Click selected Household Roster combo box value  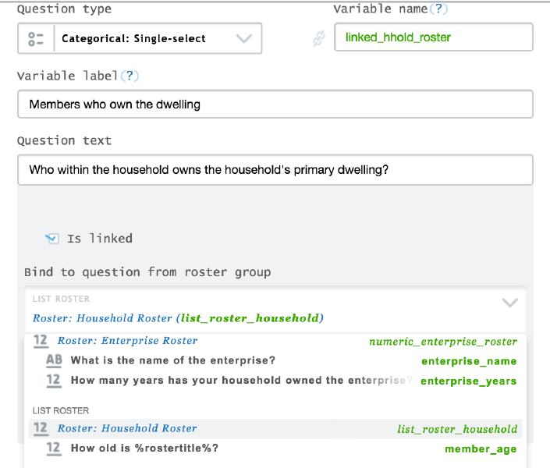click(x=178, y=318)
